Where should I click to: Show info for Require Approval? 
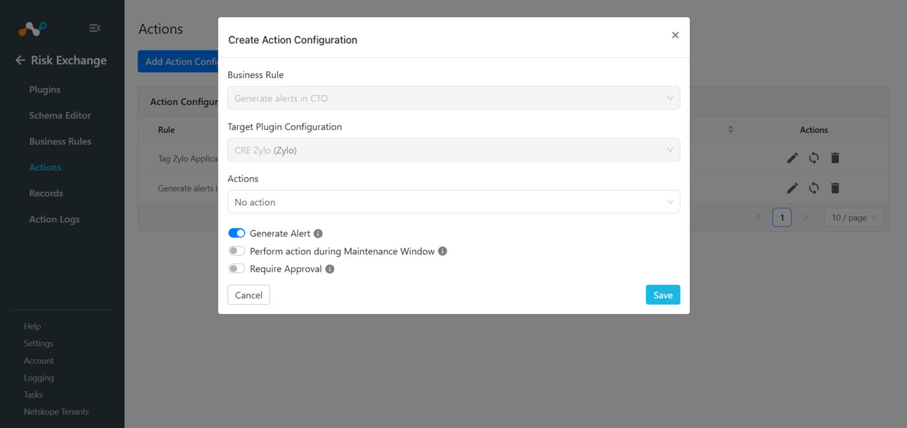pos(330,269)
